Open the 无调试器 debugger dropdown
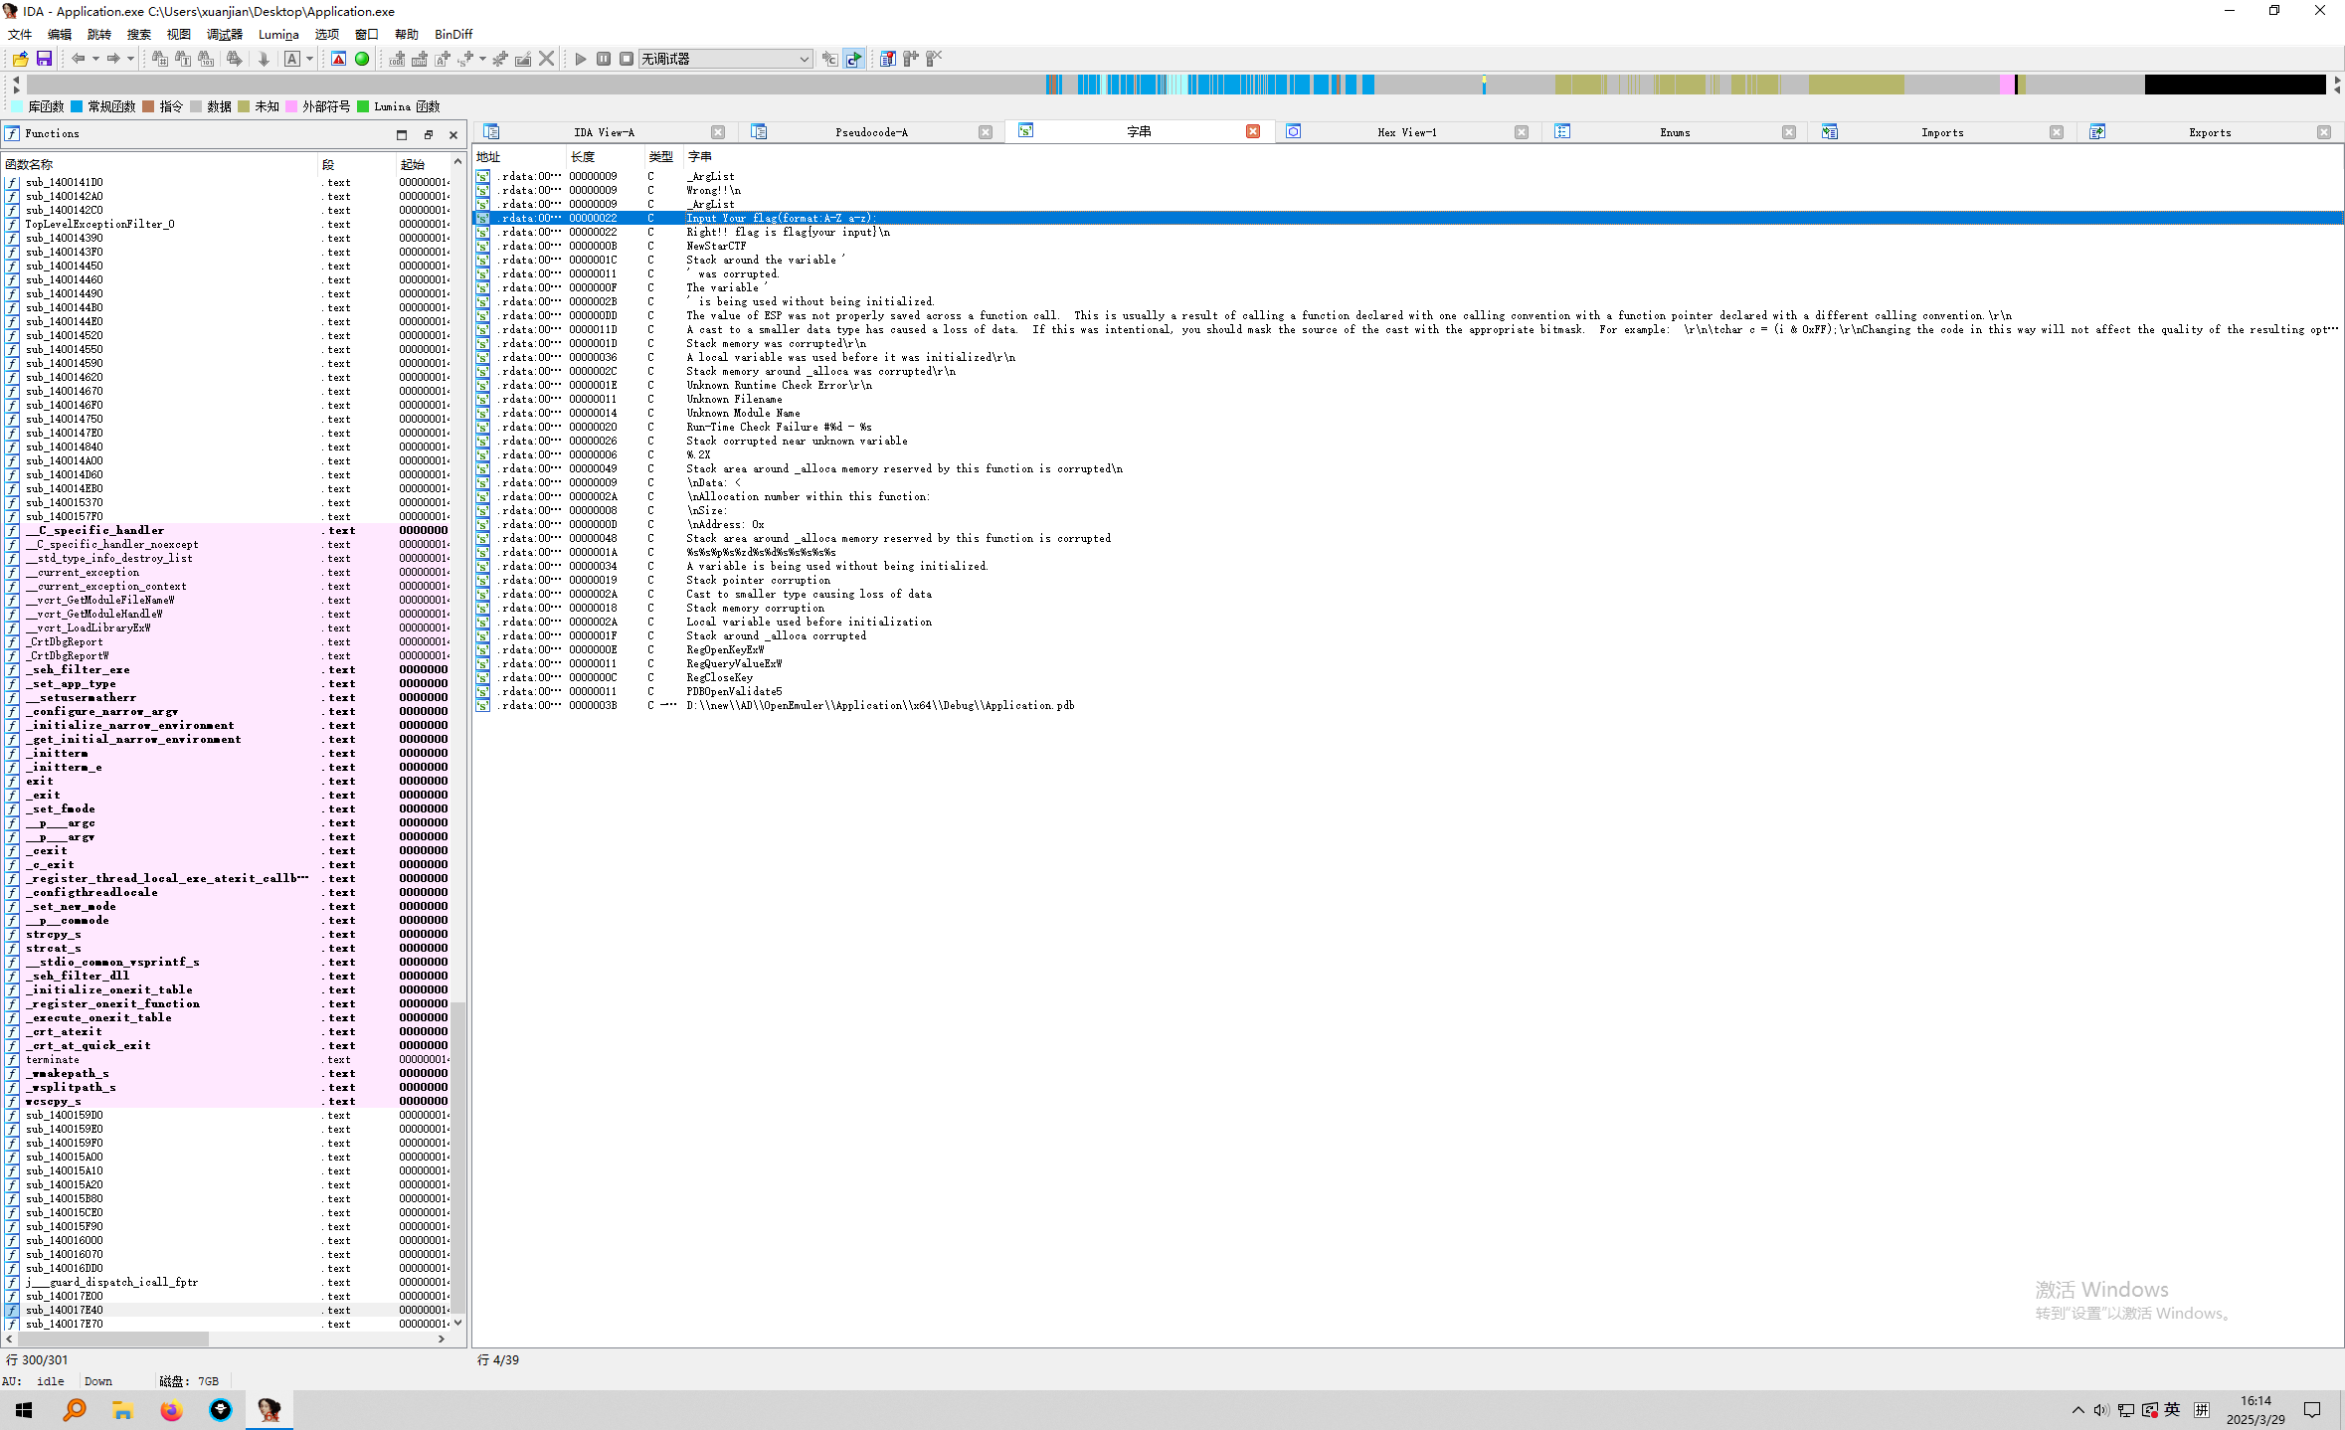2345x1430 pixels. (804, 59)
